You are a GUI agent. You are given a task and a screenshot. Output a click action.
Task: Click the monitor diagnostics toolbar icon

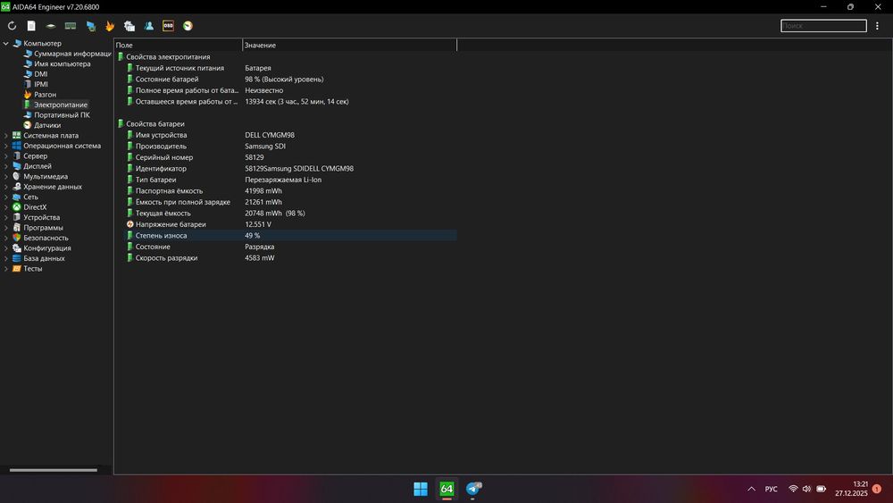pyautogui.click(x=90, y=26)
